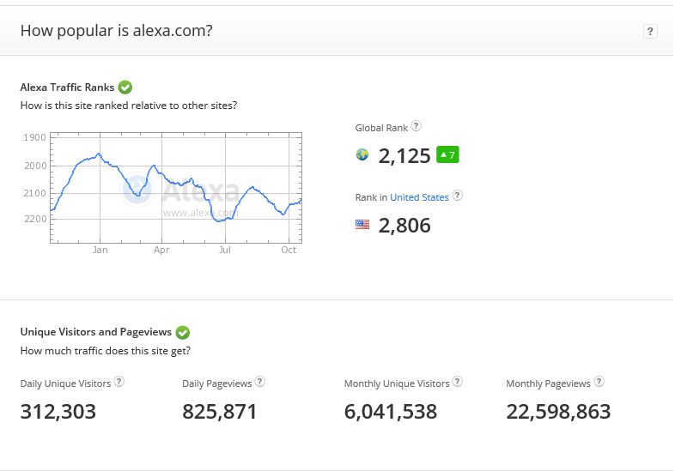Click the 'How popular is alexa.com?' heading
Image resolution: width=675 pixels, height=471 pixels.
click(116, 31)
